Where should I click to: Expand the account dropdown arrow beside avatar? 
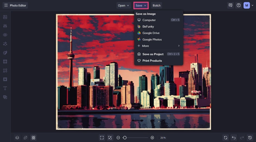point(252,5)
